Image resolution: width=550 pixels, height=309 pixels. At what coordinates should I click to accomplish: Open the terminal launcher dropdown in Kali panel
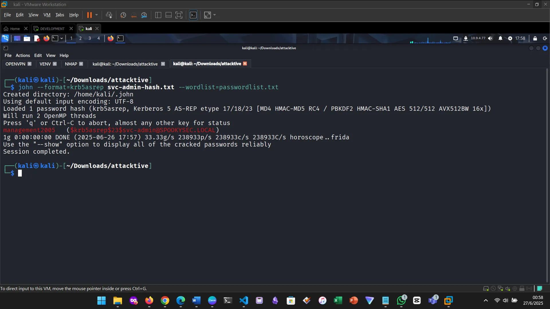[61, 38]
